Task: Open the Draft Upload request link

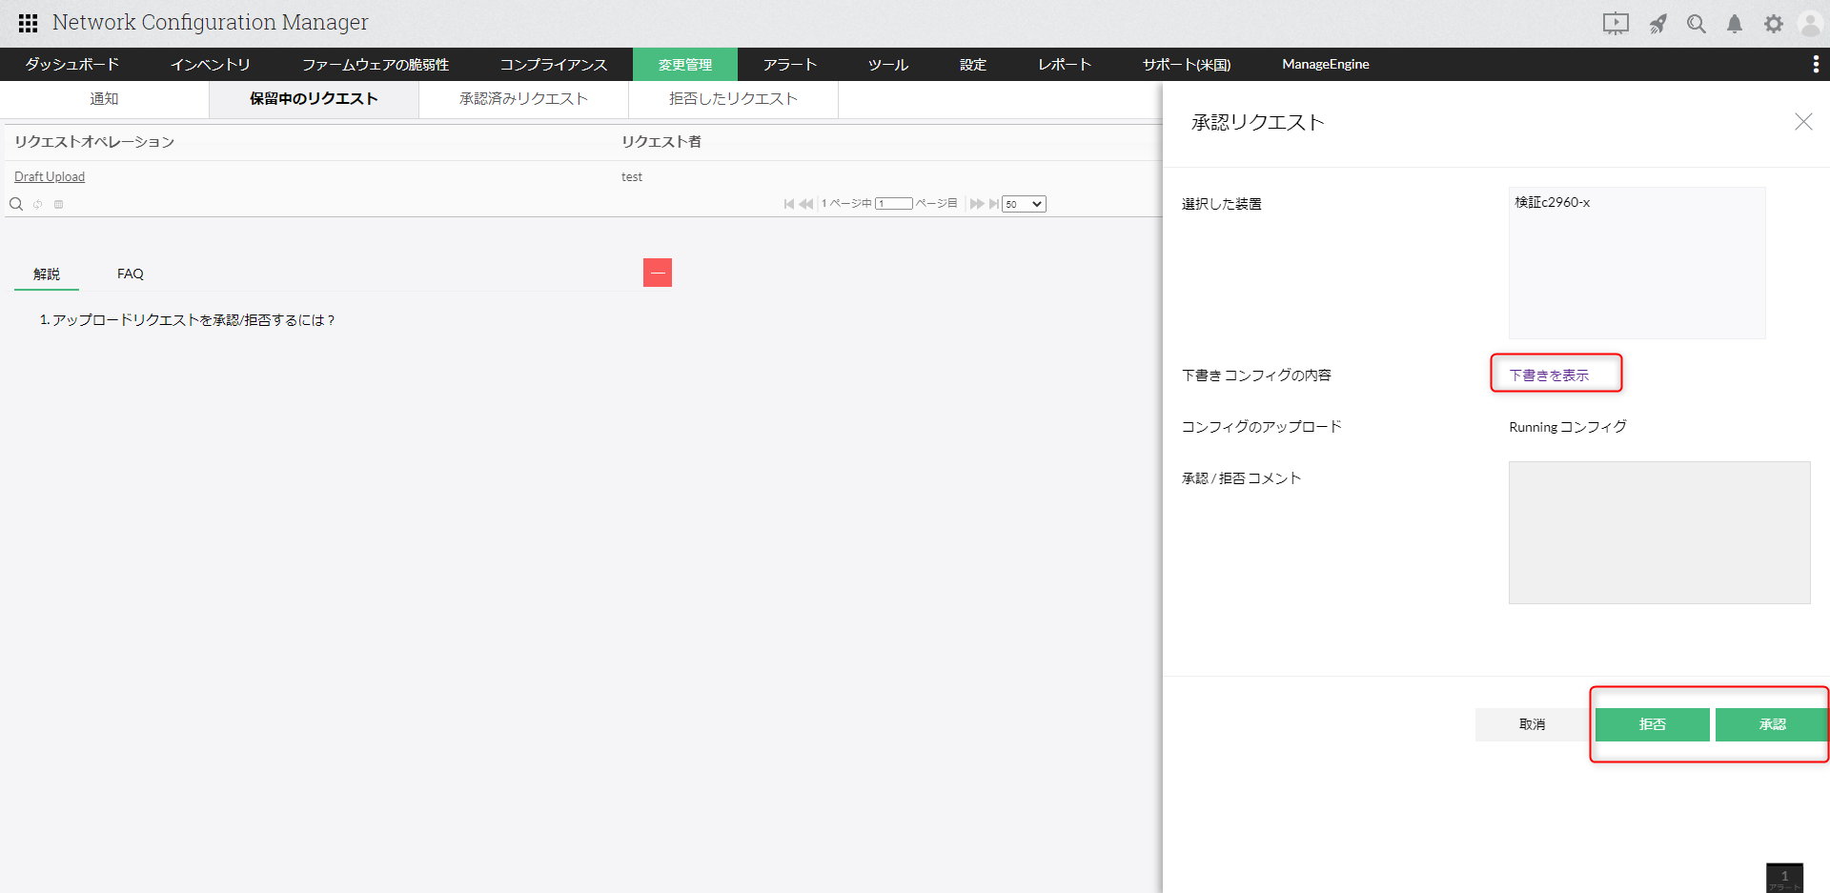Action: coord(50,176)
